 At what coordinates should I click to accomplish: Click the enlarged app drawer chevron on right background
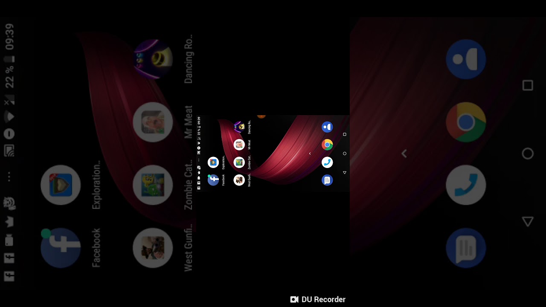point(404,153)
